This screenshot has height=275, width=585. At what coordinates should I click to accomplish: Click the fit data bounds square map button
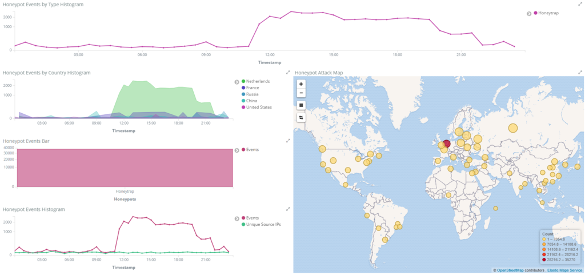point(301,105)
